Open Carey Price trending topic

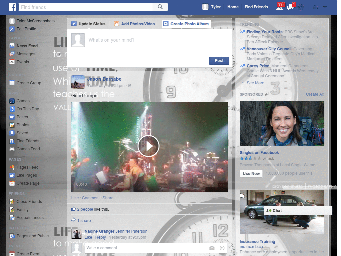click(x=258, y=66)
